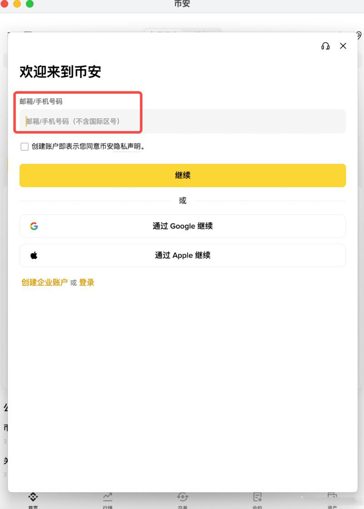Continue with the 通过 Apple 继续 button
The height and width of the screenshot is (509, 364).
[182, 255]
